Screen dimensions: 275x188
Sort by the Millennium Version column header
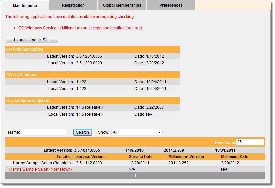[x=186, y=157]
